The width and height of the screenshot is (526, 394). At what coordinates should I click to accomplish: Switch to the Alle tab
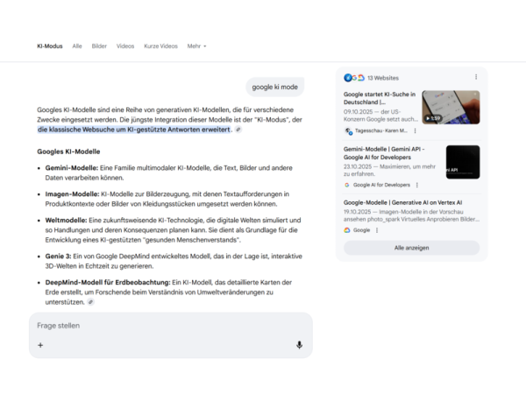click(77, 46)
